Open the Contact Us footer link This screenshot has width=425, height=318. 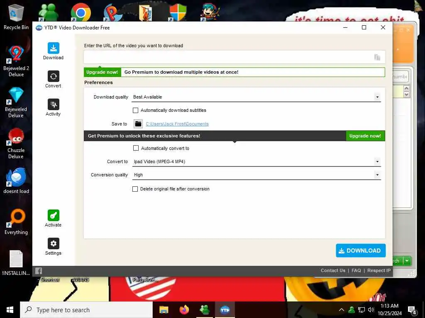[x=333, y=270]
